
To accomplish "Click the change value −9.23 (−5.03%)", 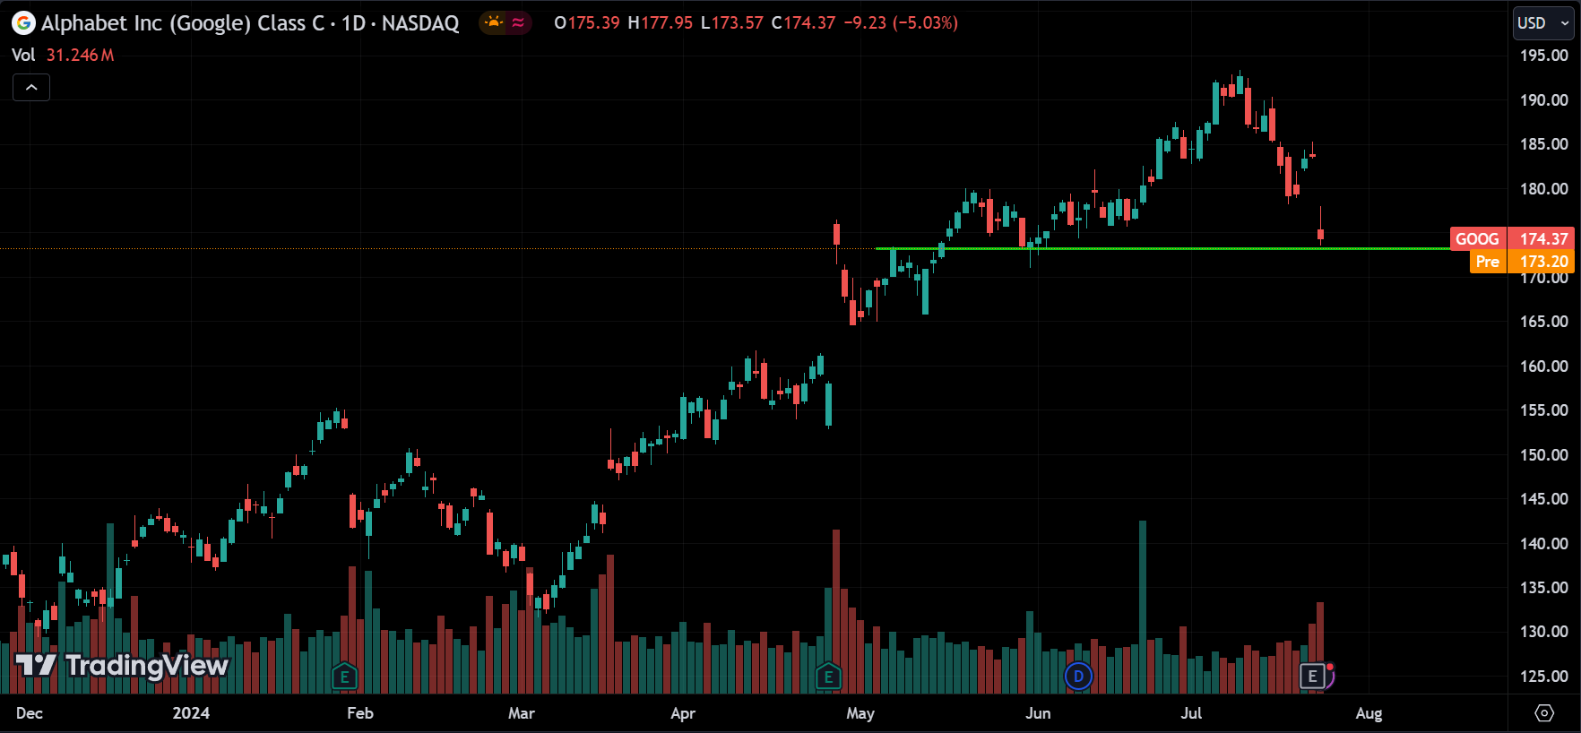I will 901,22.
